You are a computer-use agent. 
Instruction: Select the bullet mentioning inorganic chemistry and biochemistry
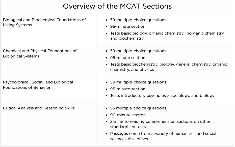pyautogui.click(x=167, y=36)
